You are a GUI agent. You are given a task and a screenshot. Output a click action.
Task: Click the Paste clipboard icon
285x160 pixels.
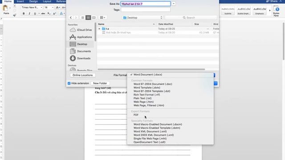coord(5,8)
